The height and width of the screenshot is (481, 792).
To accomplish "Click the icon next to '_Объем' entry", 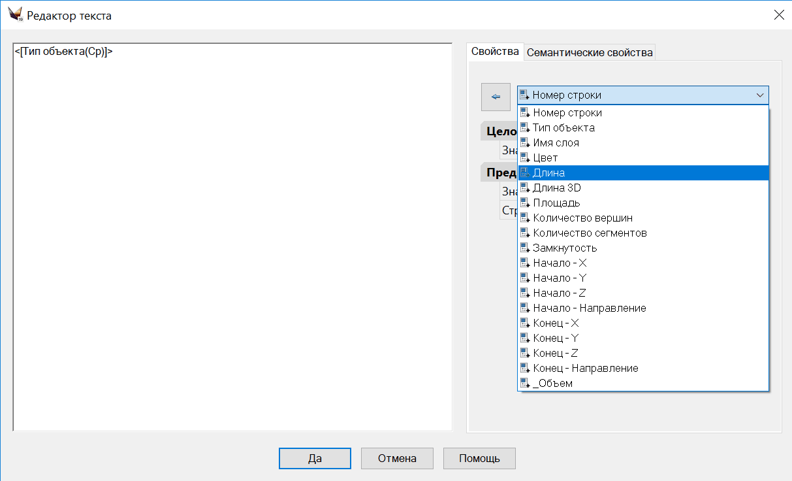I will coord(524,384).
